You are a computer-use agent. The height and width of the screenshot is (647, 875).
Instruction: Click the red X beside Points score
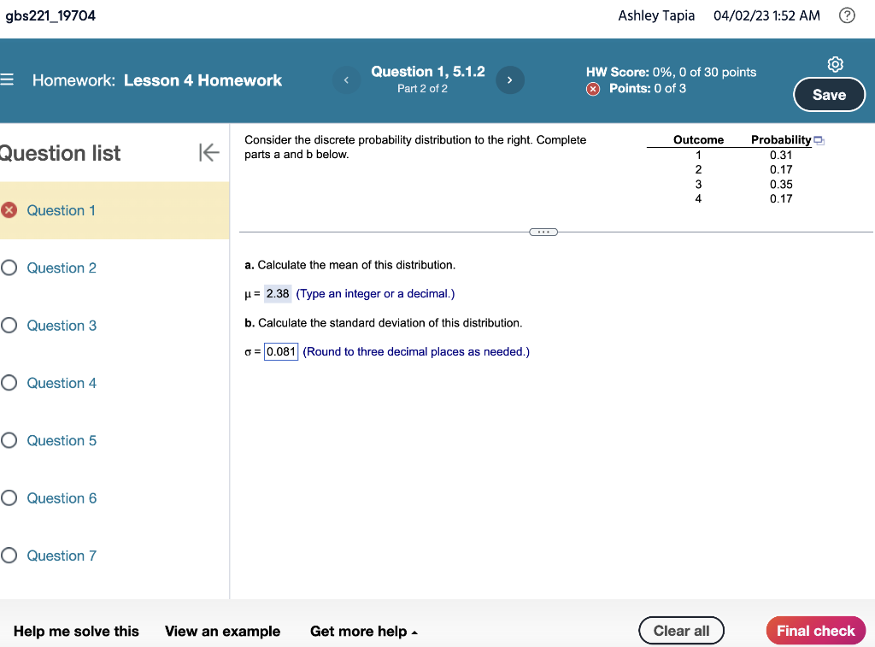coord(595,88)
